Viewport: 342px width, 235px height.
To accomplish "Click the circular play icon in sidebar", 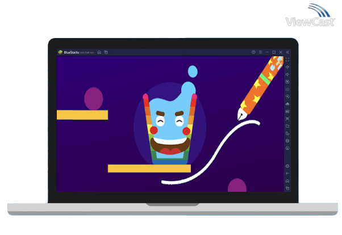I will coord(287,96).
